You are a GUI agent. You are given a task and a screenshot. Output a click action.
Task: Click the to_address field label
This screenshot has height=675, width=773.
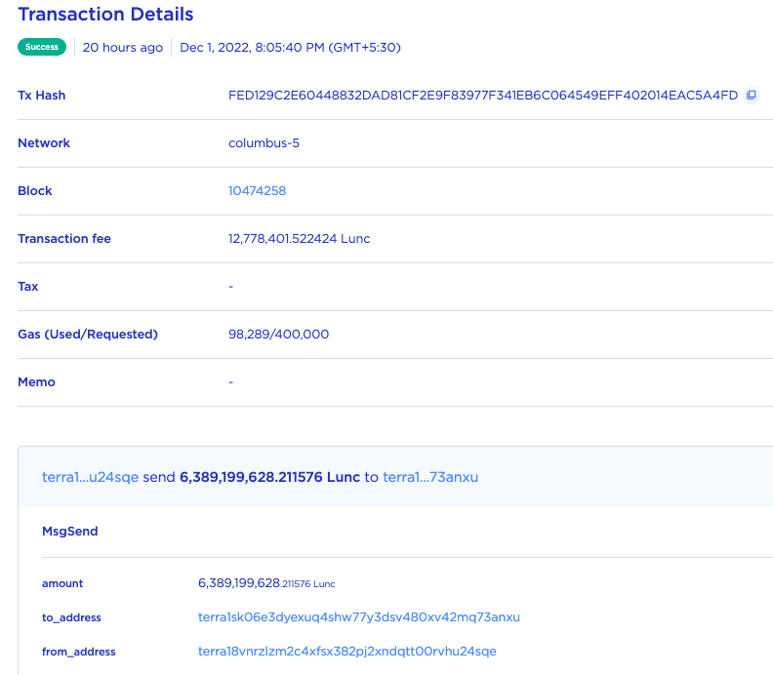click(x=71, y=617)
